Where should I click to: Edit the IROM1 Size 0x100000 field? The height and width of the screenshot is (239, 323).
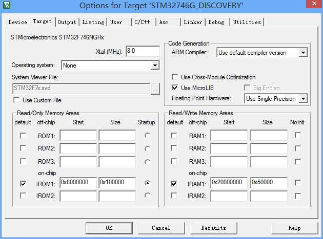[117, 183]
